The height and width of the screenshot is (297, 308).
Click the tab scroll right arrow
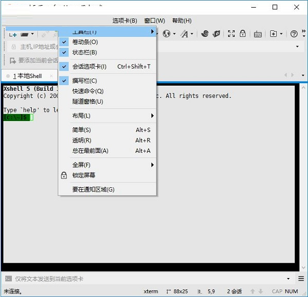point(293,75)
